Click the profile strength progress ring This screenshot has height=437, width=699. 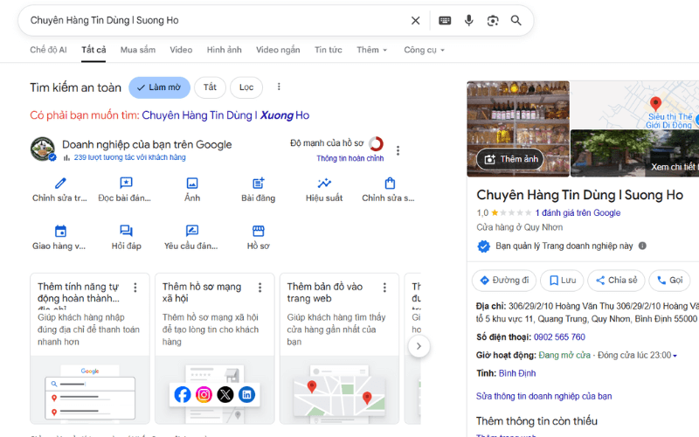click(376, 143)
